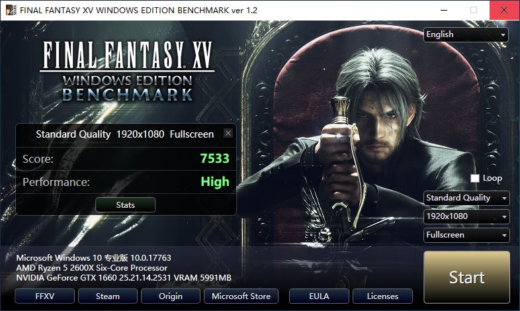Click the window title text
The image size is (520, 311).
[x=139, y=11]
